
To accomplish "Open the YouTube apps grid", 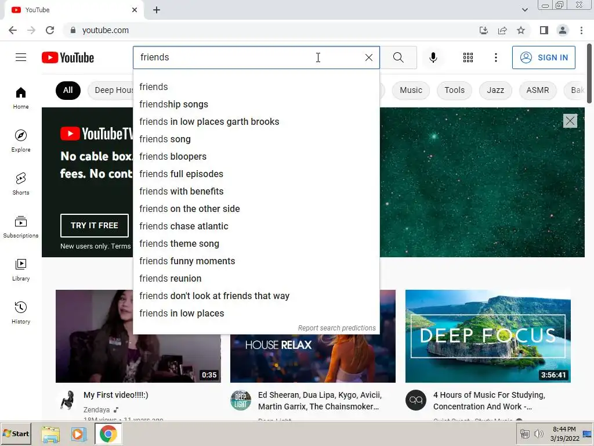I will coord(468,57).
